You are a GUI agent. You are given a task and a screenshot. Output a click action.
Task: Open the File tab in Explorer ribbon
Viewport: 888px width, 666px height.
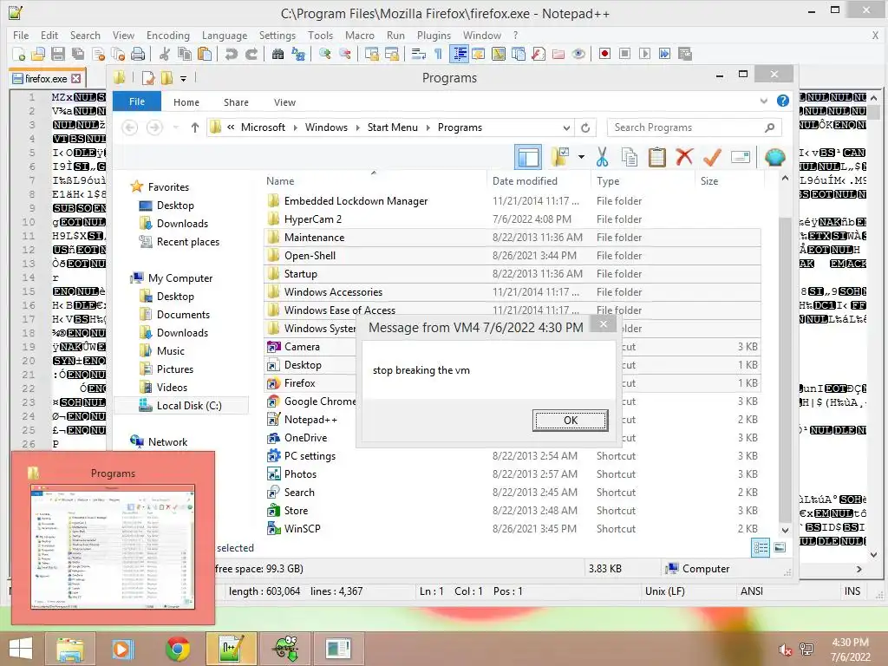point(137,101)
